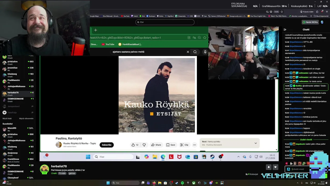Subscribe to Kauko Röyhkä & Narttu - Topic
The image size is (330, 186).
[x=106, y=145]
